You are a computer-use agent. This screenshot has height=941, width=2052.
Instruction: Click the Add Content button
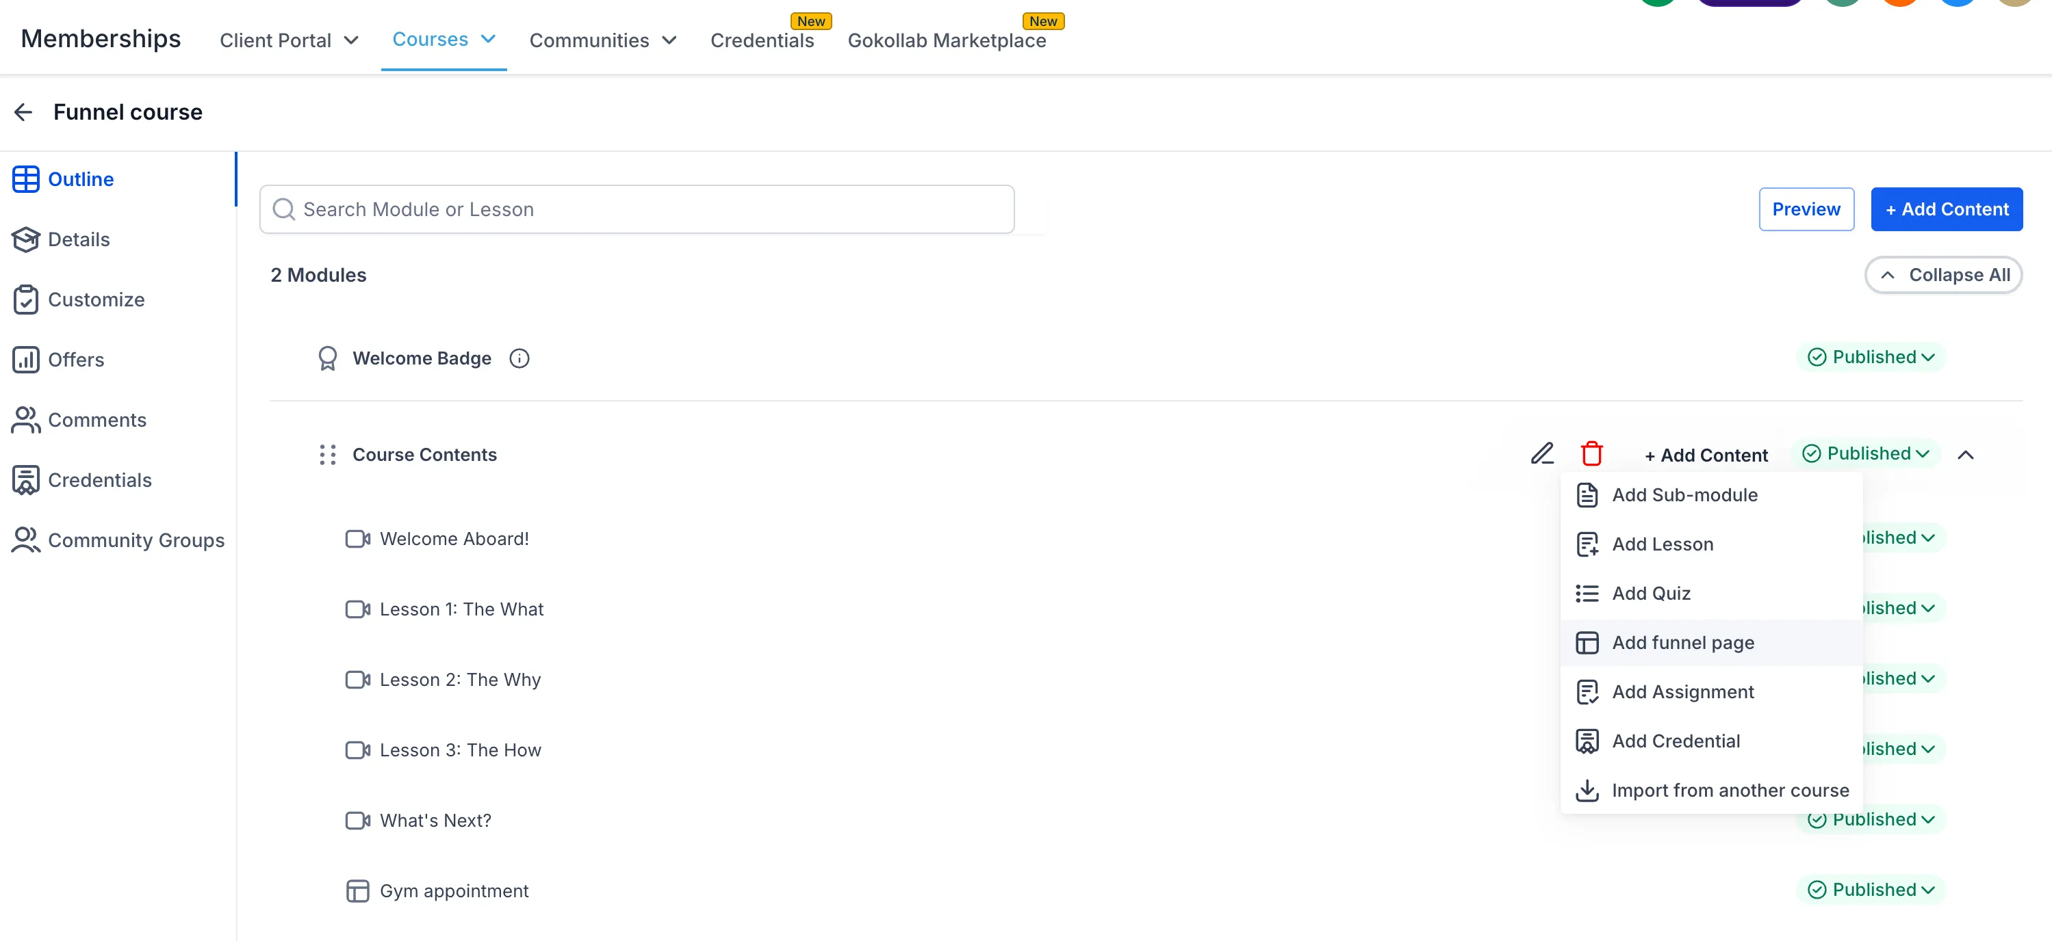(x=1947, y=209)
